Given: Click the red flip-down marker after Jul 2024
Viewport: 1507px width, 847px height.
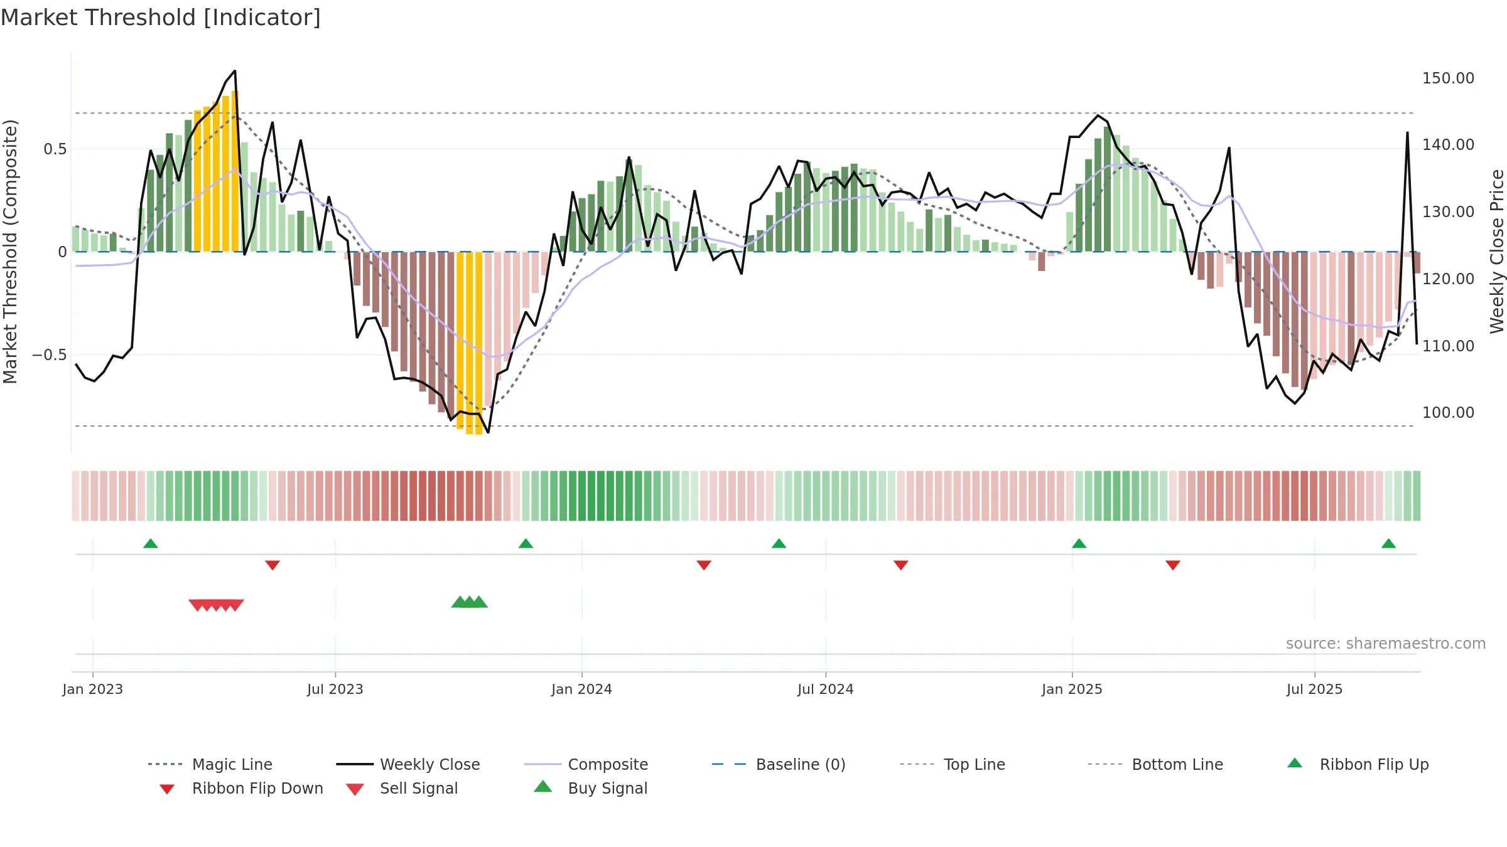Looking at the screenshot, I should (x=901, y=565).
